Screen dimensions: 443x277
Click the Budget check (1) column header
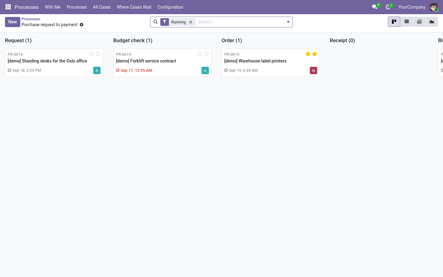pos(133,40)
